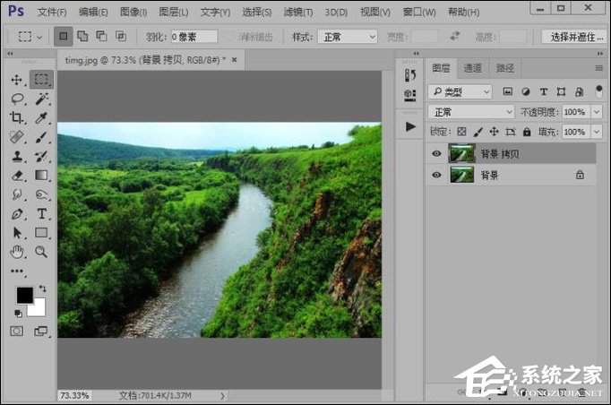Image resolution: width=611 pixels, height=405 pixels.
Task: Select the Eraser tool
Action: [17, 176]
